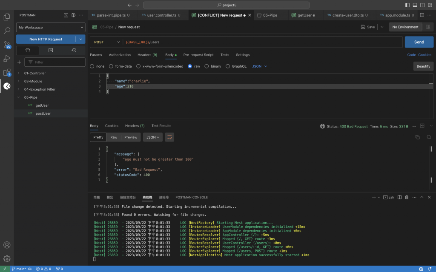Delete terminal using trash icon

tap(407, 197)
